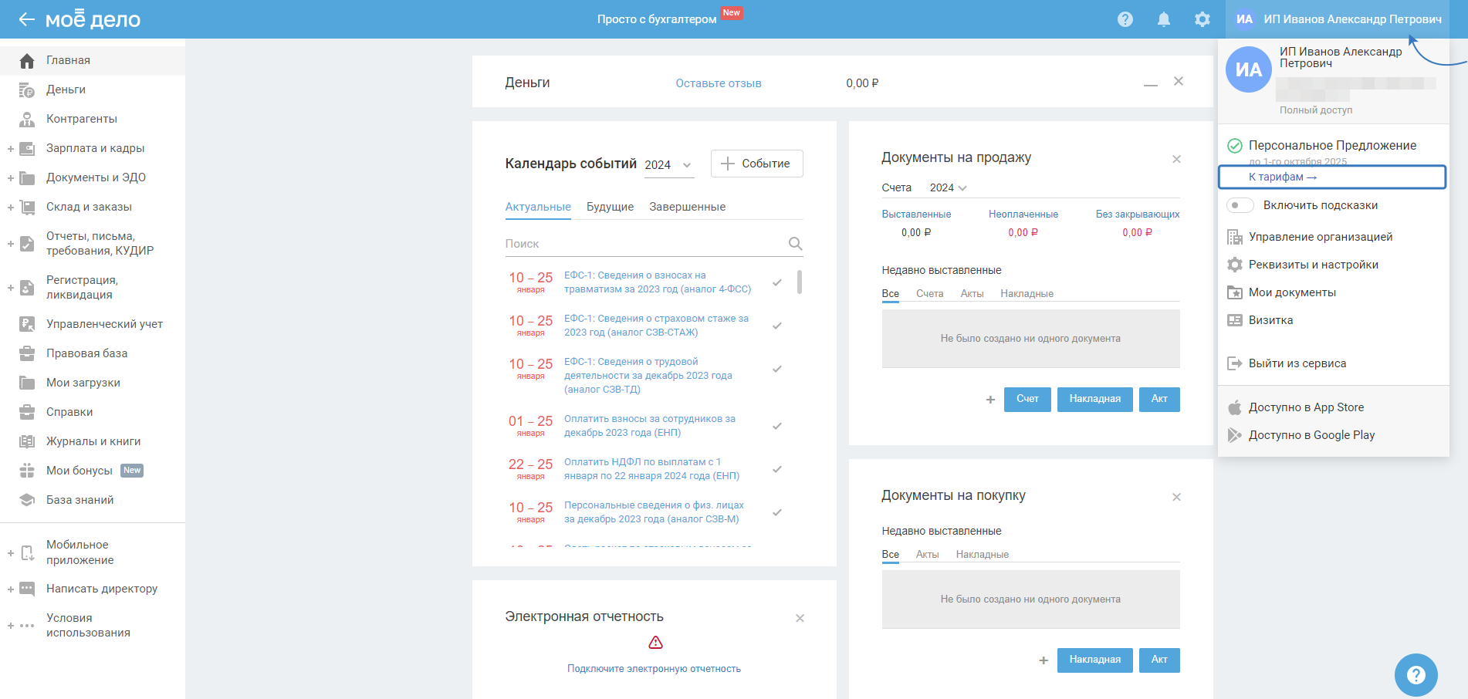Open floating help chat button
Image resolution: width=1468 pixels, height=699 pixels.
(1416, 675)
